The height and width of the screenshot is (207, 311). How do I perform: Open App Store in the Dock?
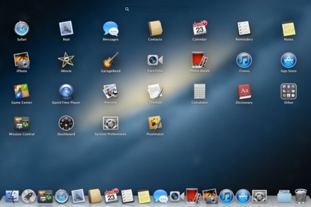[243, 197]
